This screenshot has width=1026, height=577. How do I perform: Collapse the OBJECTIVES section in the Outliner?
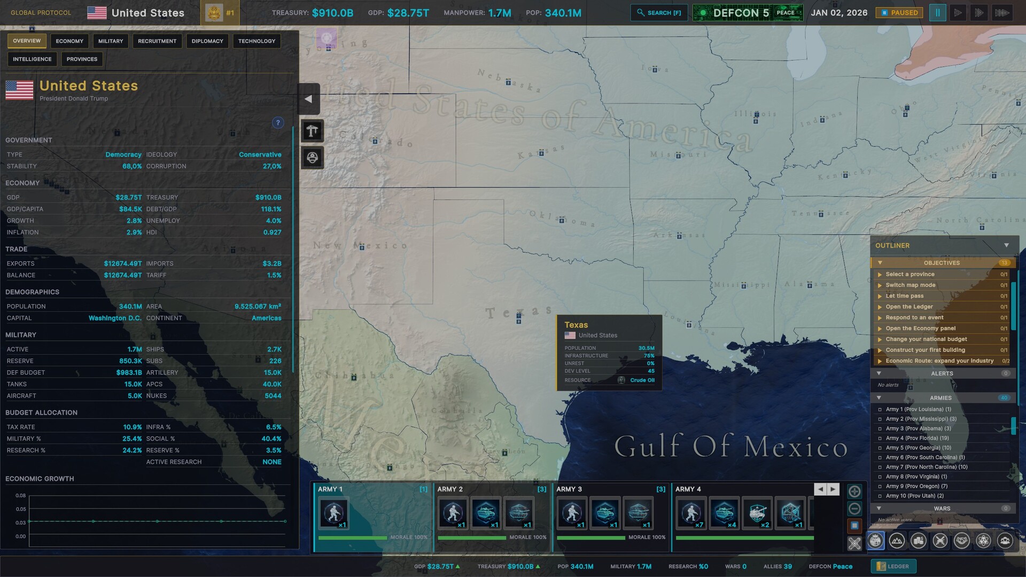880,262
